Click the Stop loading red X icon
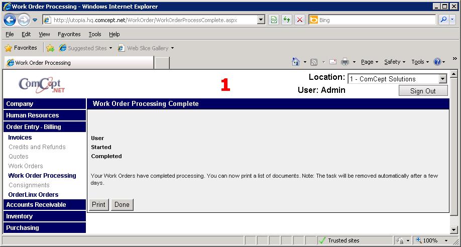The image size is (461, 247). pyautogui.click(x=299, y=20)
